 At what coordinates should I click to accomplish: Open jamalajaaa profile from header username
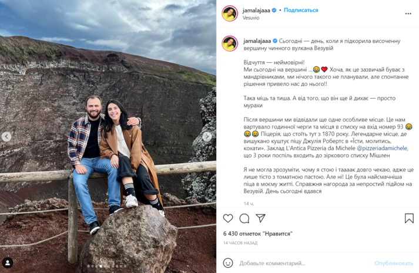(256, 11)
